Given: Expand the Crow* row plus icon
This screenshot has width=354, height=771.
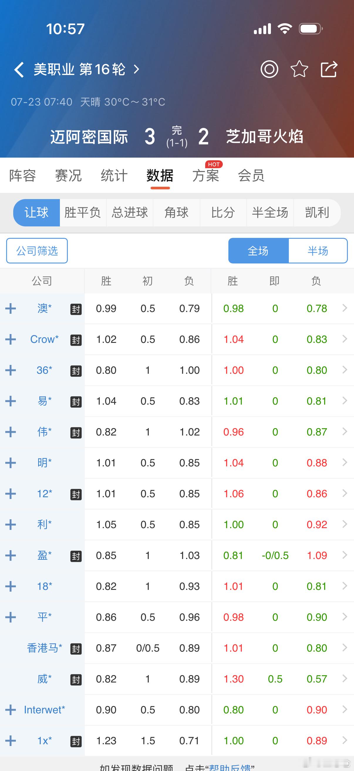Looking at the screenshot, I should point(11,339).
